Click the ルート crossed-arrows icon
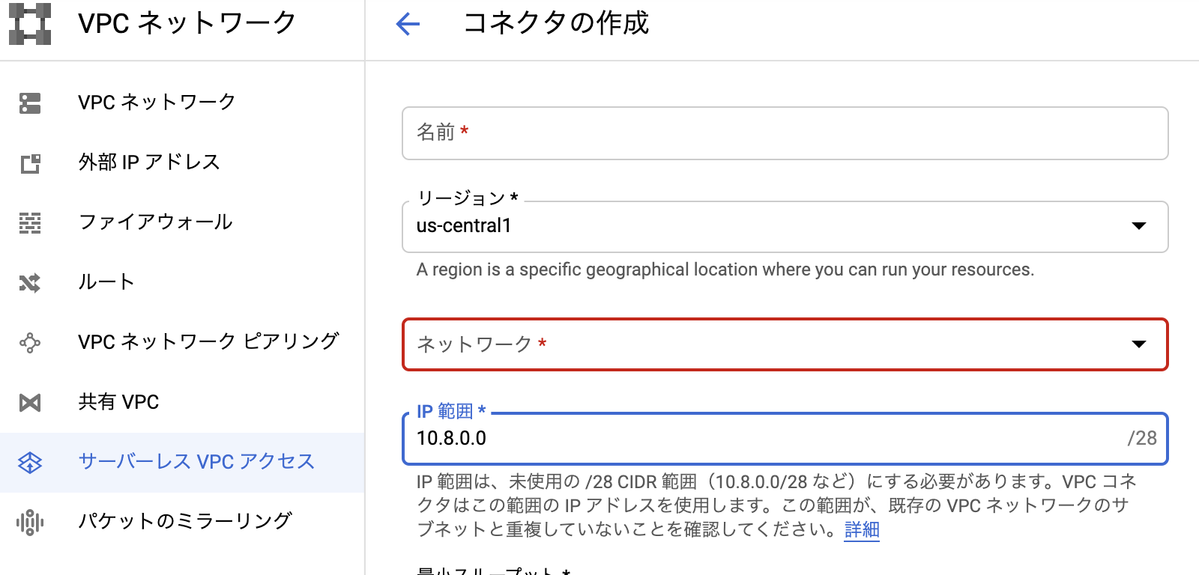 pyautogui.click(x=30, y=283)
